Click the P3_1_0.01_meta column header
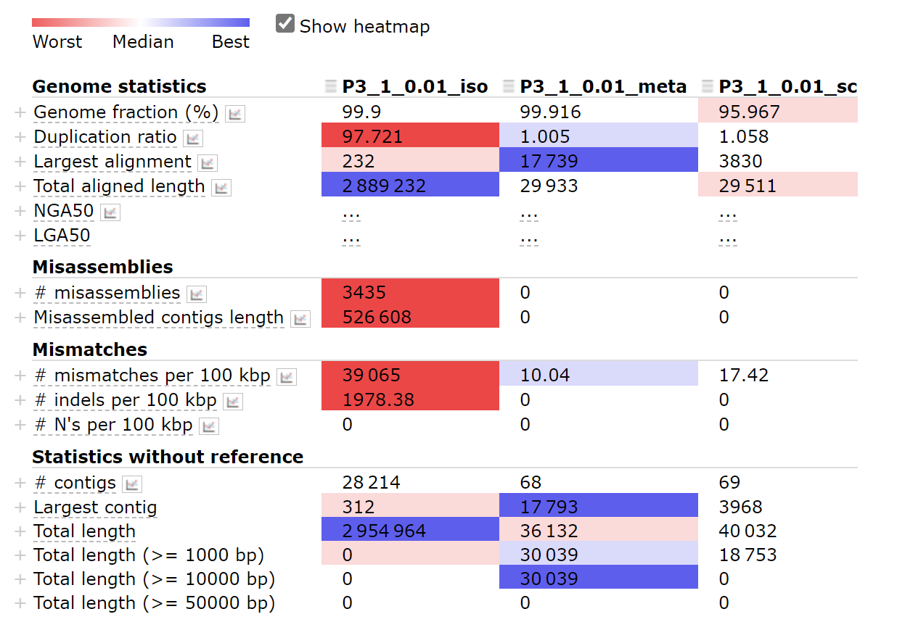Image resolution: width=897 pixels, height=630 pixels. 603,87
